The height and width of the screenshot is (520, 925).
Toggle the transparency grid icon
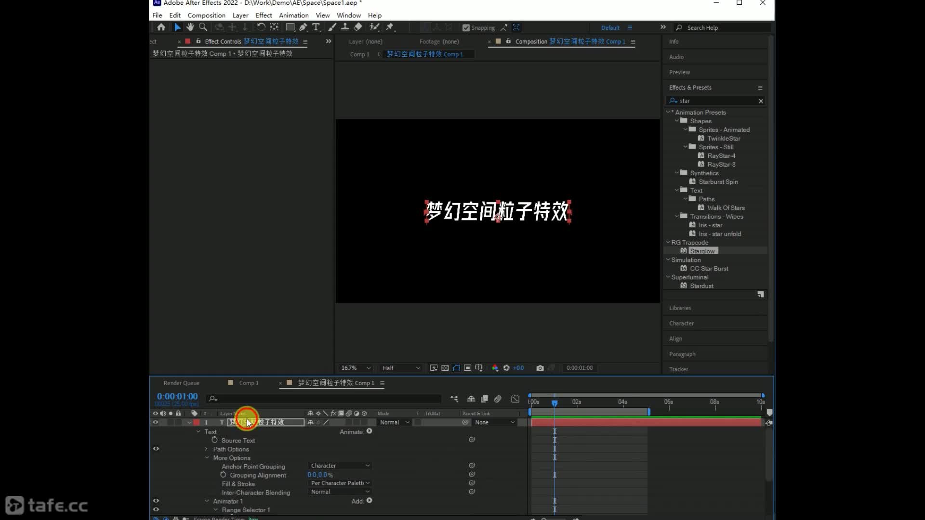click(x=445, y=368)
